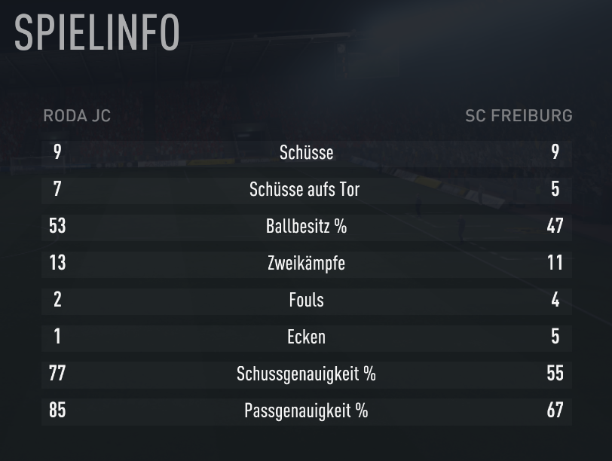Click Freiburg's tackles value 11
Image resolution: width=612 pixels, height=461 pixels.
[555, 262]
